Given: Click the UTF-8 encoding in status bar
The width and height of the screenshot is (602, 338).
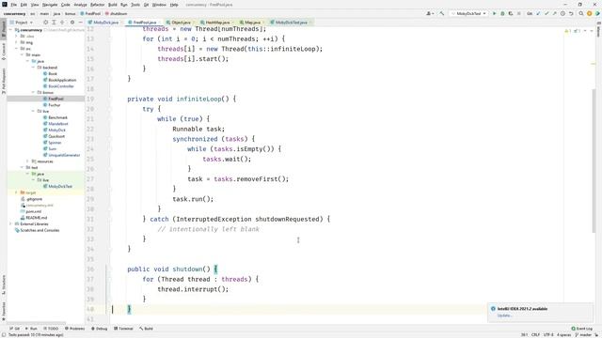Looking at the screenshot, I should (548, 335).
